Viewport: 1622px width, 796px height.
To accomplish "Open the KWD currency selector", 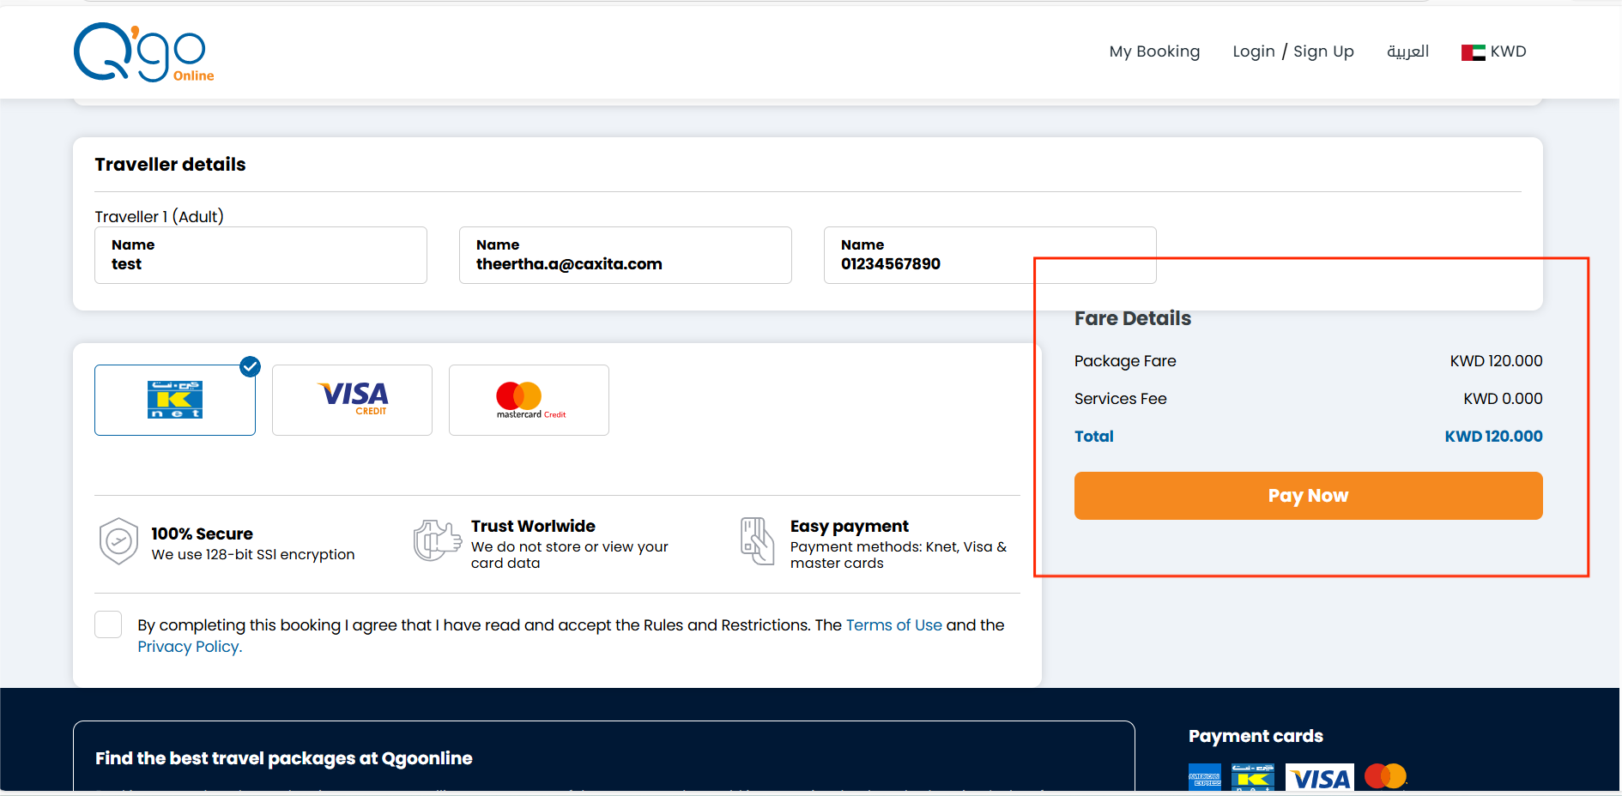I will coord(1494,51).
